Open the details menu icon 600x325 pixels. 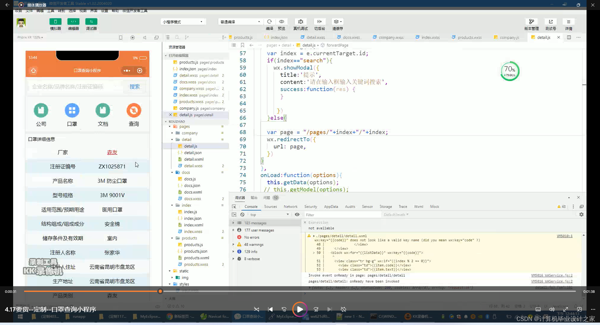point(568,22)
